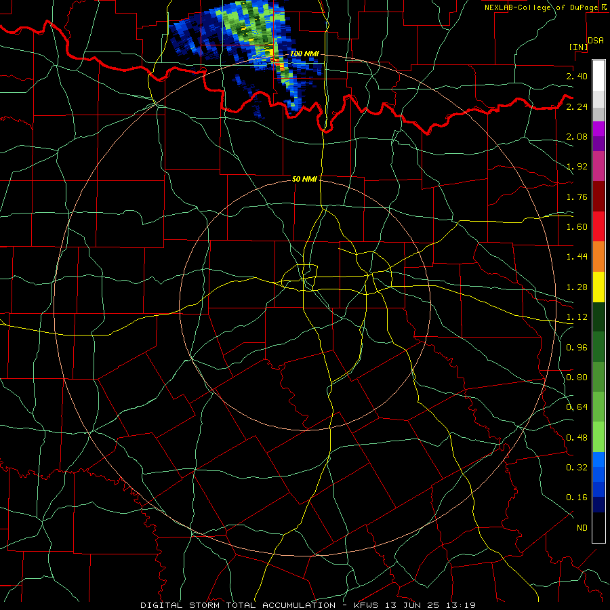Click the 'DSA' product label
This screenshot has width=610, height=610.
pos(596,41)
